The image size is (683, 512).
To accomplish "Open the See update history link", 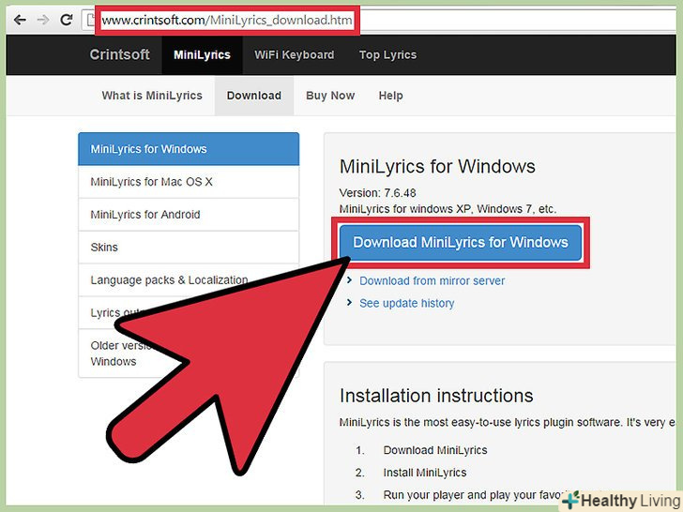I will click(406, 303).
